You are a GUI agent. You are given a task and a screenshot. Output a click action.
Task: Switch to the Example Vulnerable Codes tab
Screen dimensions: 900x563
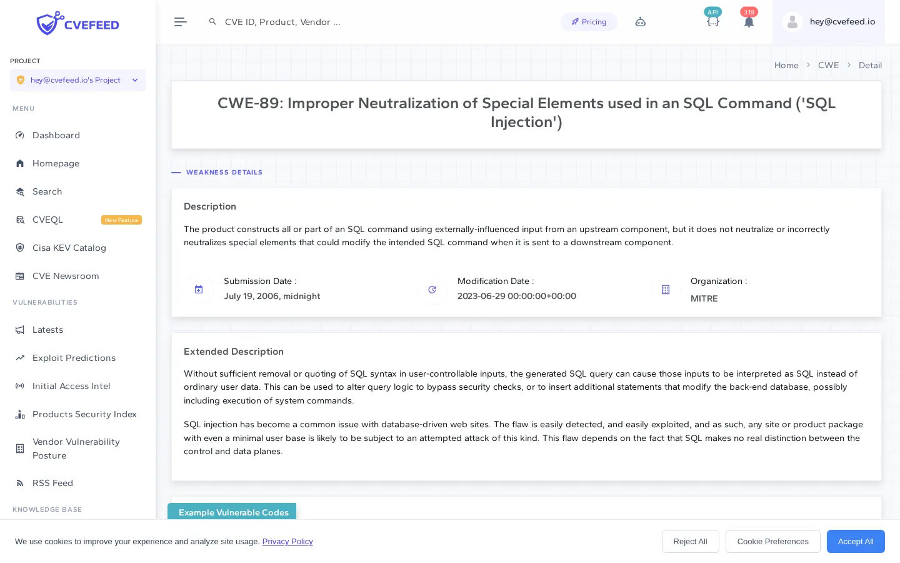[x=233, y=512]
